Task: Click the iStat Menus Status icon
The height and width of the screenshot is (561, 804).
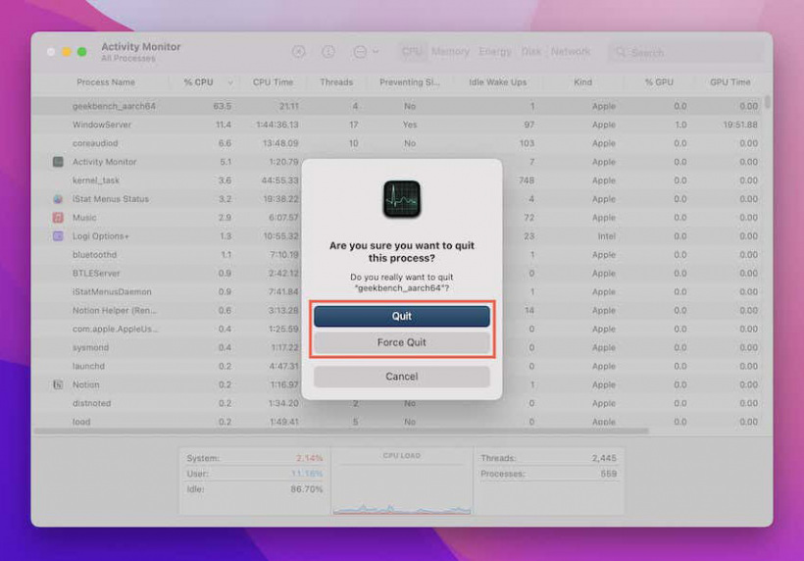Action: tap(58, 199)
